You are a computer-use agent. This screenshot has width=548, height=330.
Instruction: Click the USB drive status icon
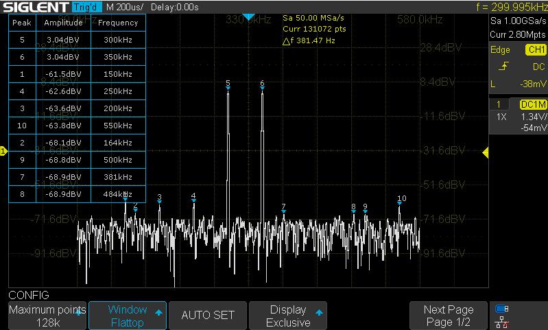[x=502, y=309]
